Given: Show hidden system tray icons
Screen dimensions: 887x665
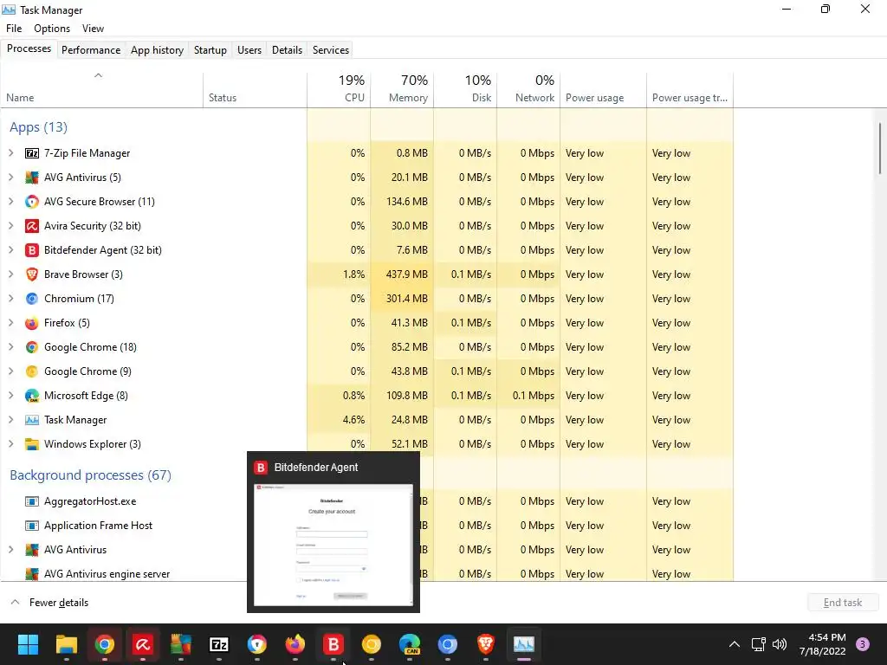Looking at the screenshot, I should tap(735, 644).
